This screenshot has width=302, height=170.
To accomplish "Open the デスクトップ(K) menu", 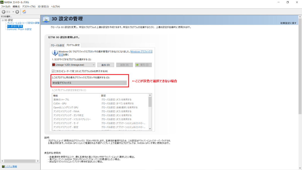I will click(x=29, y=7).
